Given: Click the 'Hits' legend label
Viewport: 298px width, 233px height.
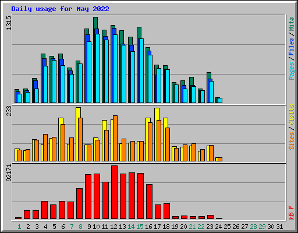Looking at the screenshot, I should pyautogui.click(x=291, y=24).
